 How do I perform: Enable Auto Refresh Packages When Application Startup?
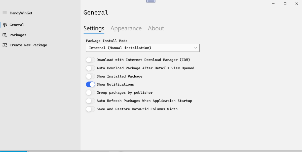(90, 101)
